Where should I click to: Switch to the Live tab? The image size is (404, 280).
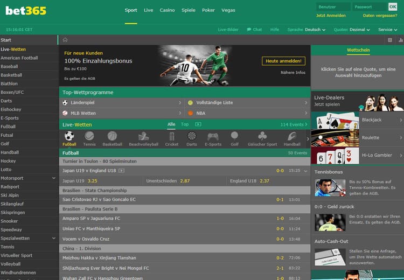tap(149, 10)
